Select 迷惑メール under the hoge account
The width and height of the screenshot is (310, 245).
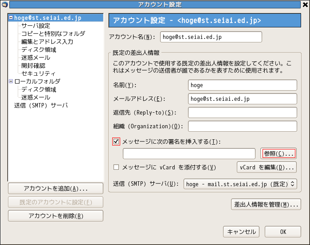(35, 57)
